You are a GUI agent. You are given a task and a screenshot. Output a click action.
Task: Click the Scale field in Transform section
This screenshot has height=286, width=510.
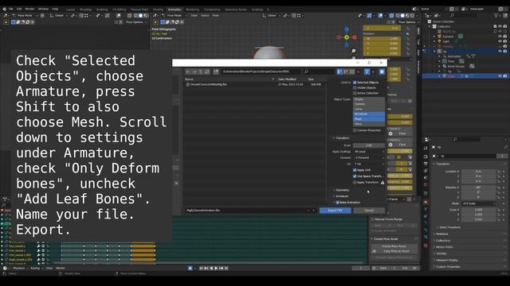click(369, 145)
